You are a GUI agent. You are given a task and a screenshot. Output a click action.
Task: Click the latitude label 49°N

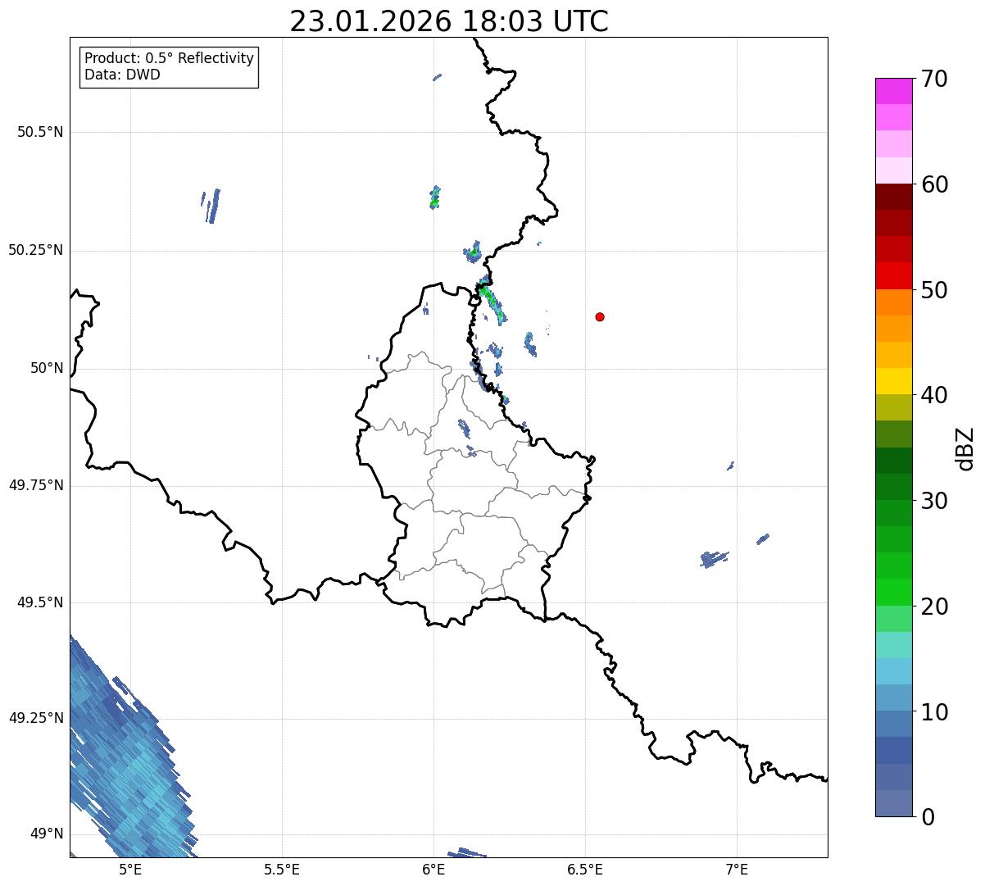coord(48,834)
